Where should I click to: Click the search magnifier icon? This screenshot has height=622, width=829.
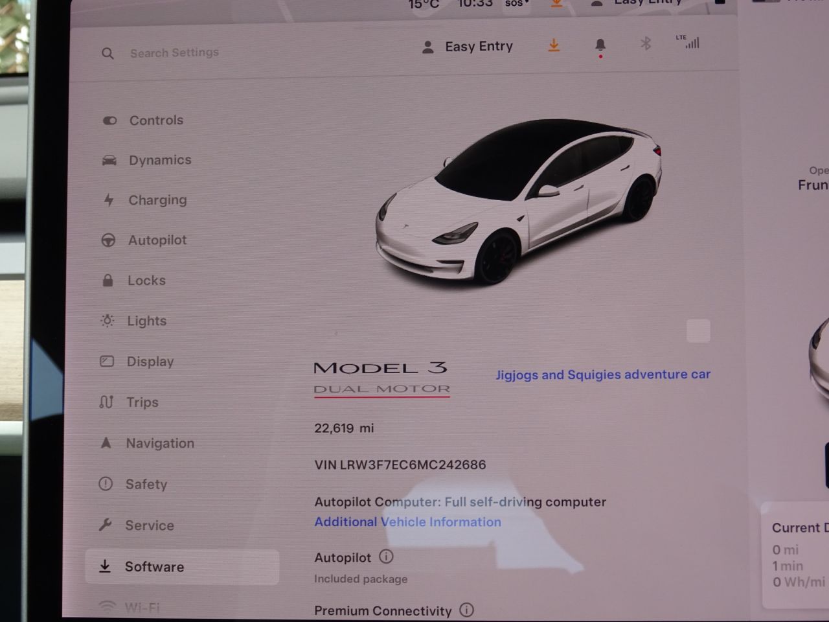[108, 53]
